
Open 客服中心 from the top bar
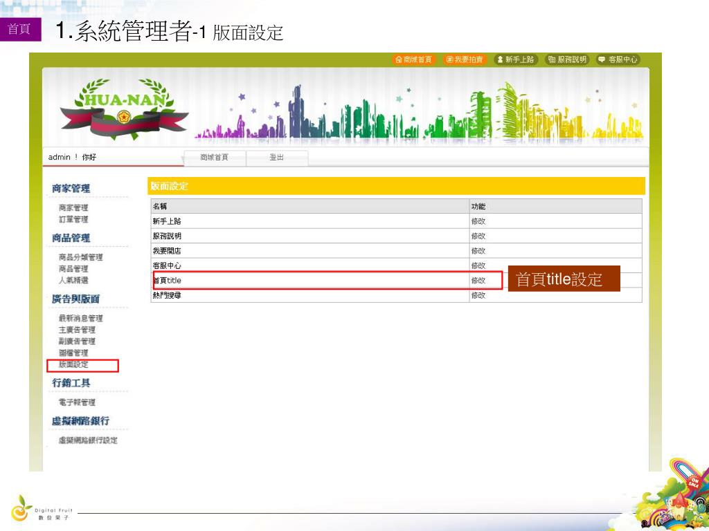click(x=618, y=60)
